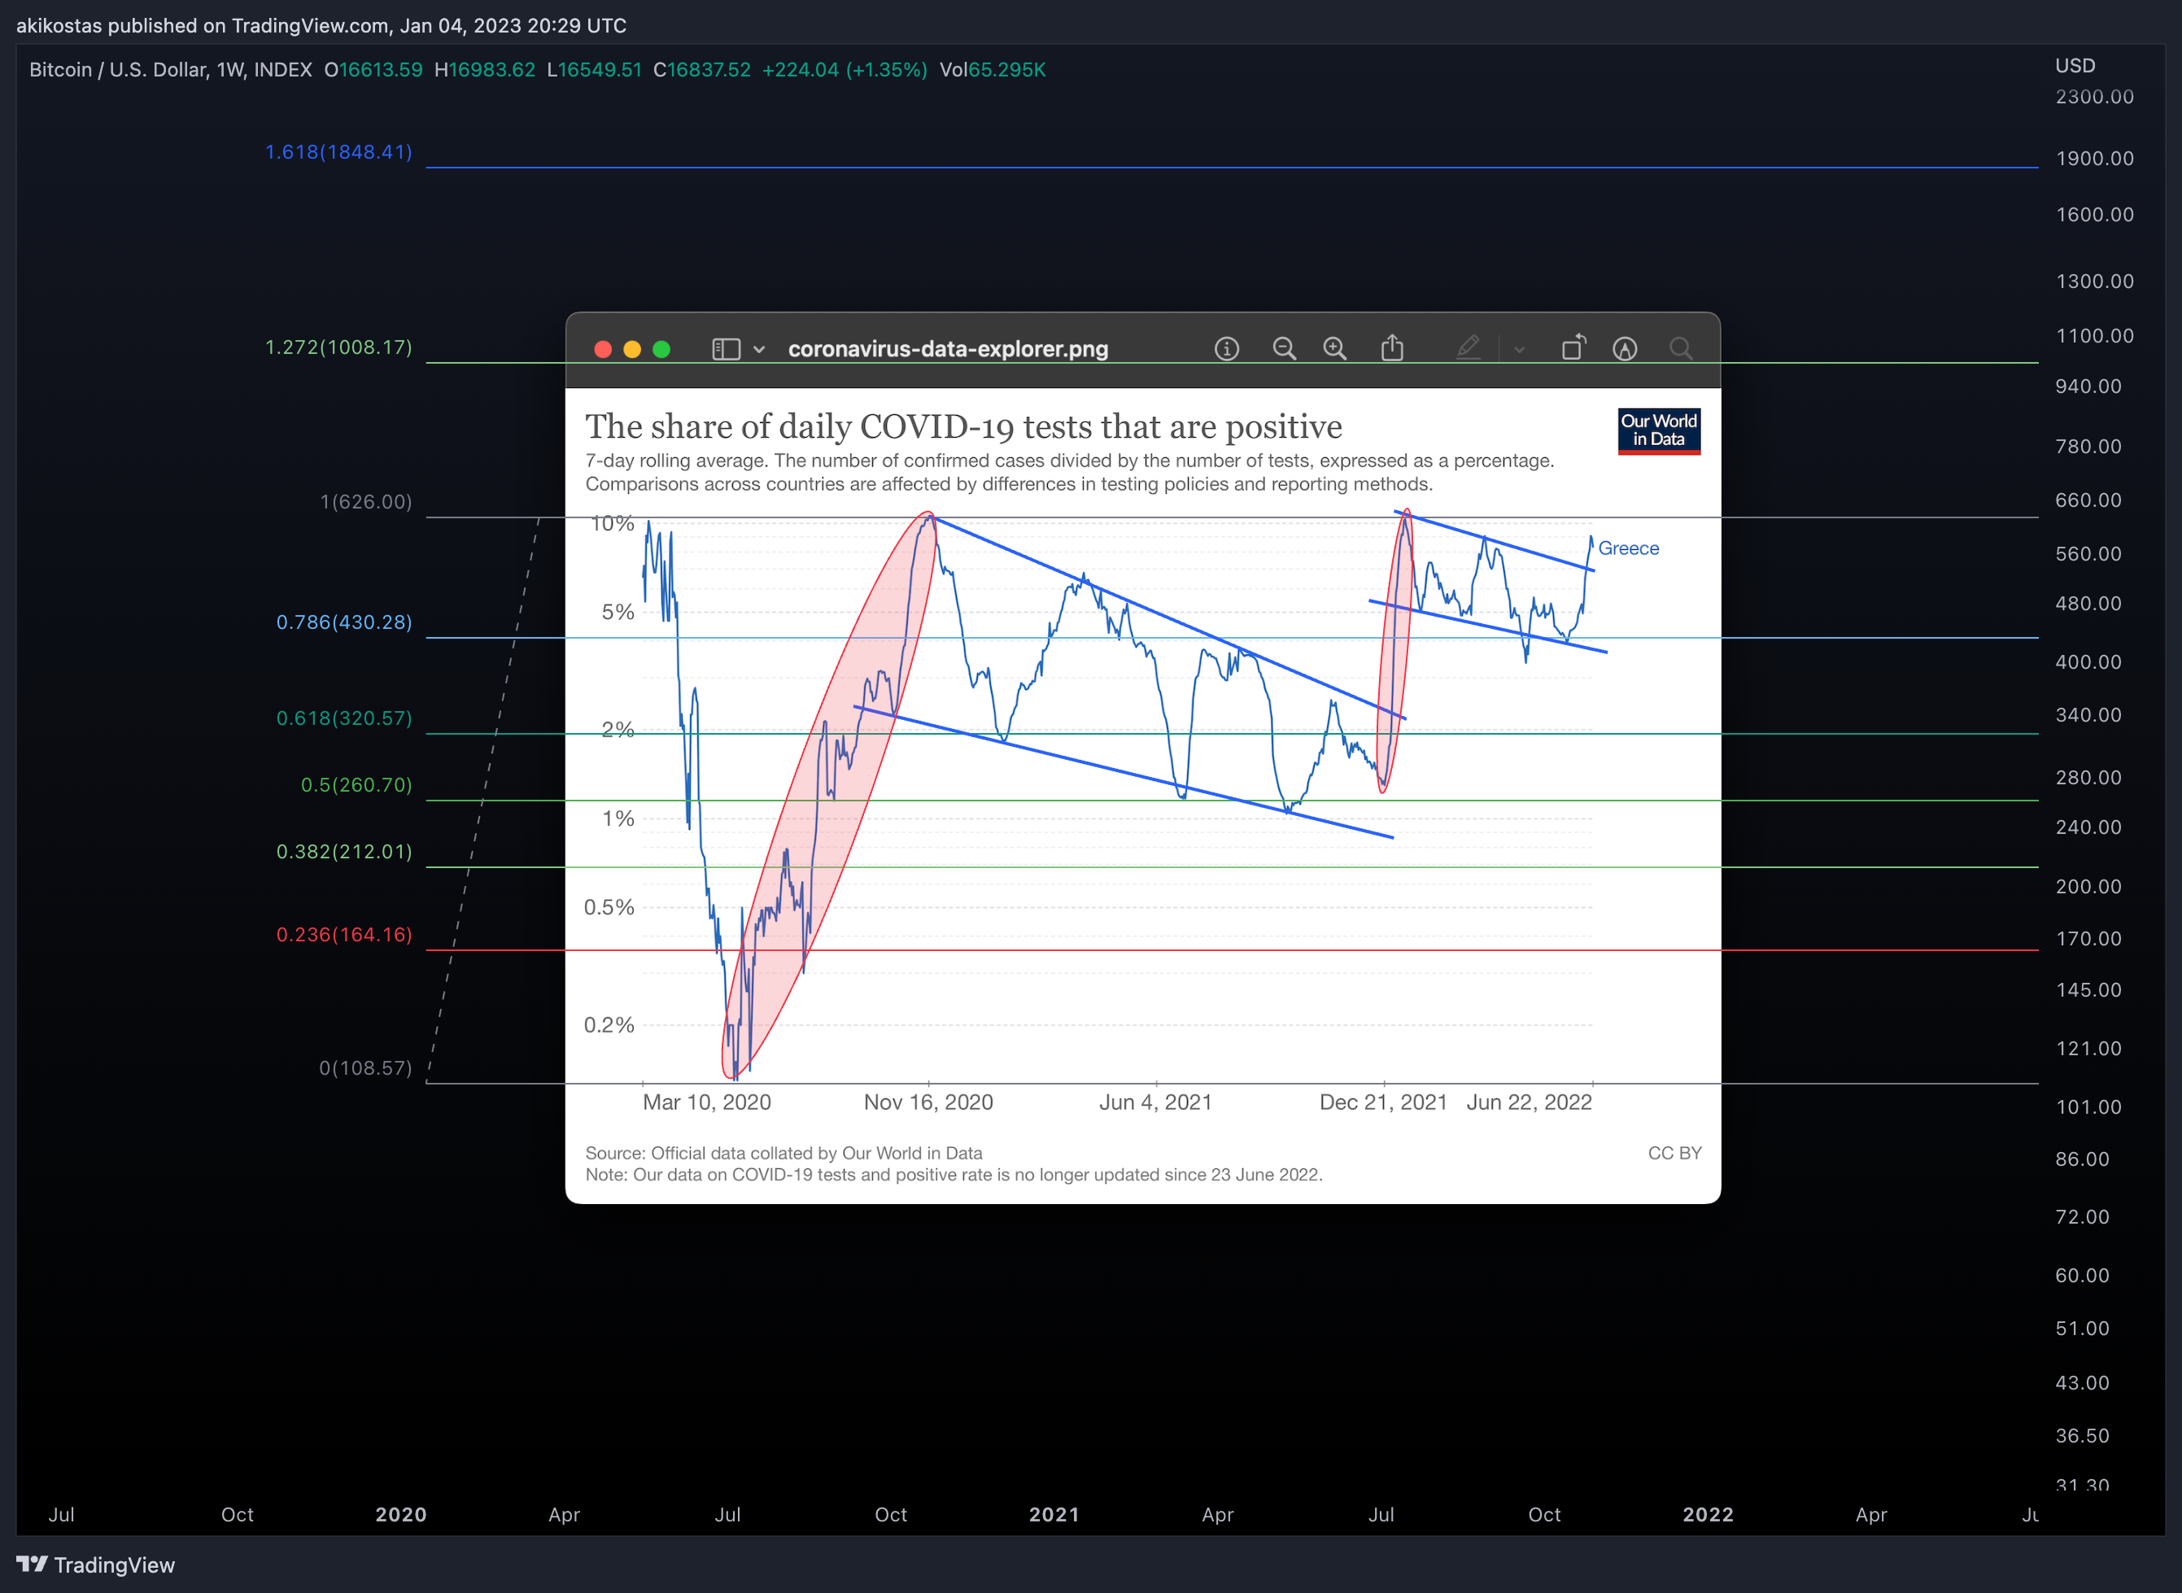Click the Jun 4, 2021 date label
This screenshot has width=2182, height=1593.
[1155, 1102]
